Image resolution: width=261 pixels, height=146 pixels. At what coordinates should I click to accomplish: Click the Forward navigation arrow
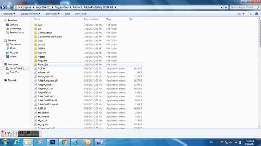[x=8, y=7]
